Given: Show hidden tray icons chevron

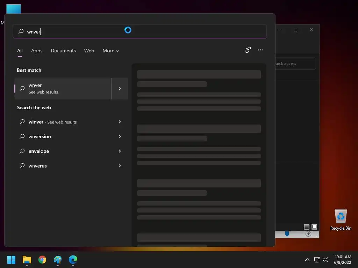Looking at the screenshot, I should pyautogui.click(x=307, y=260).
